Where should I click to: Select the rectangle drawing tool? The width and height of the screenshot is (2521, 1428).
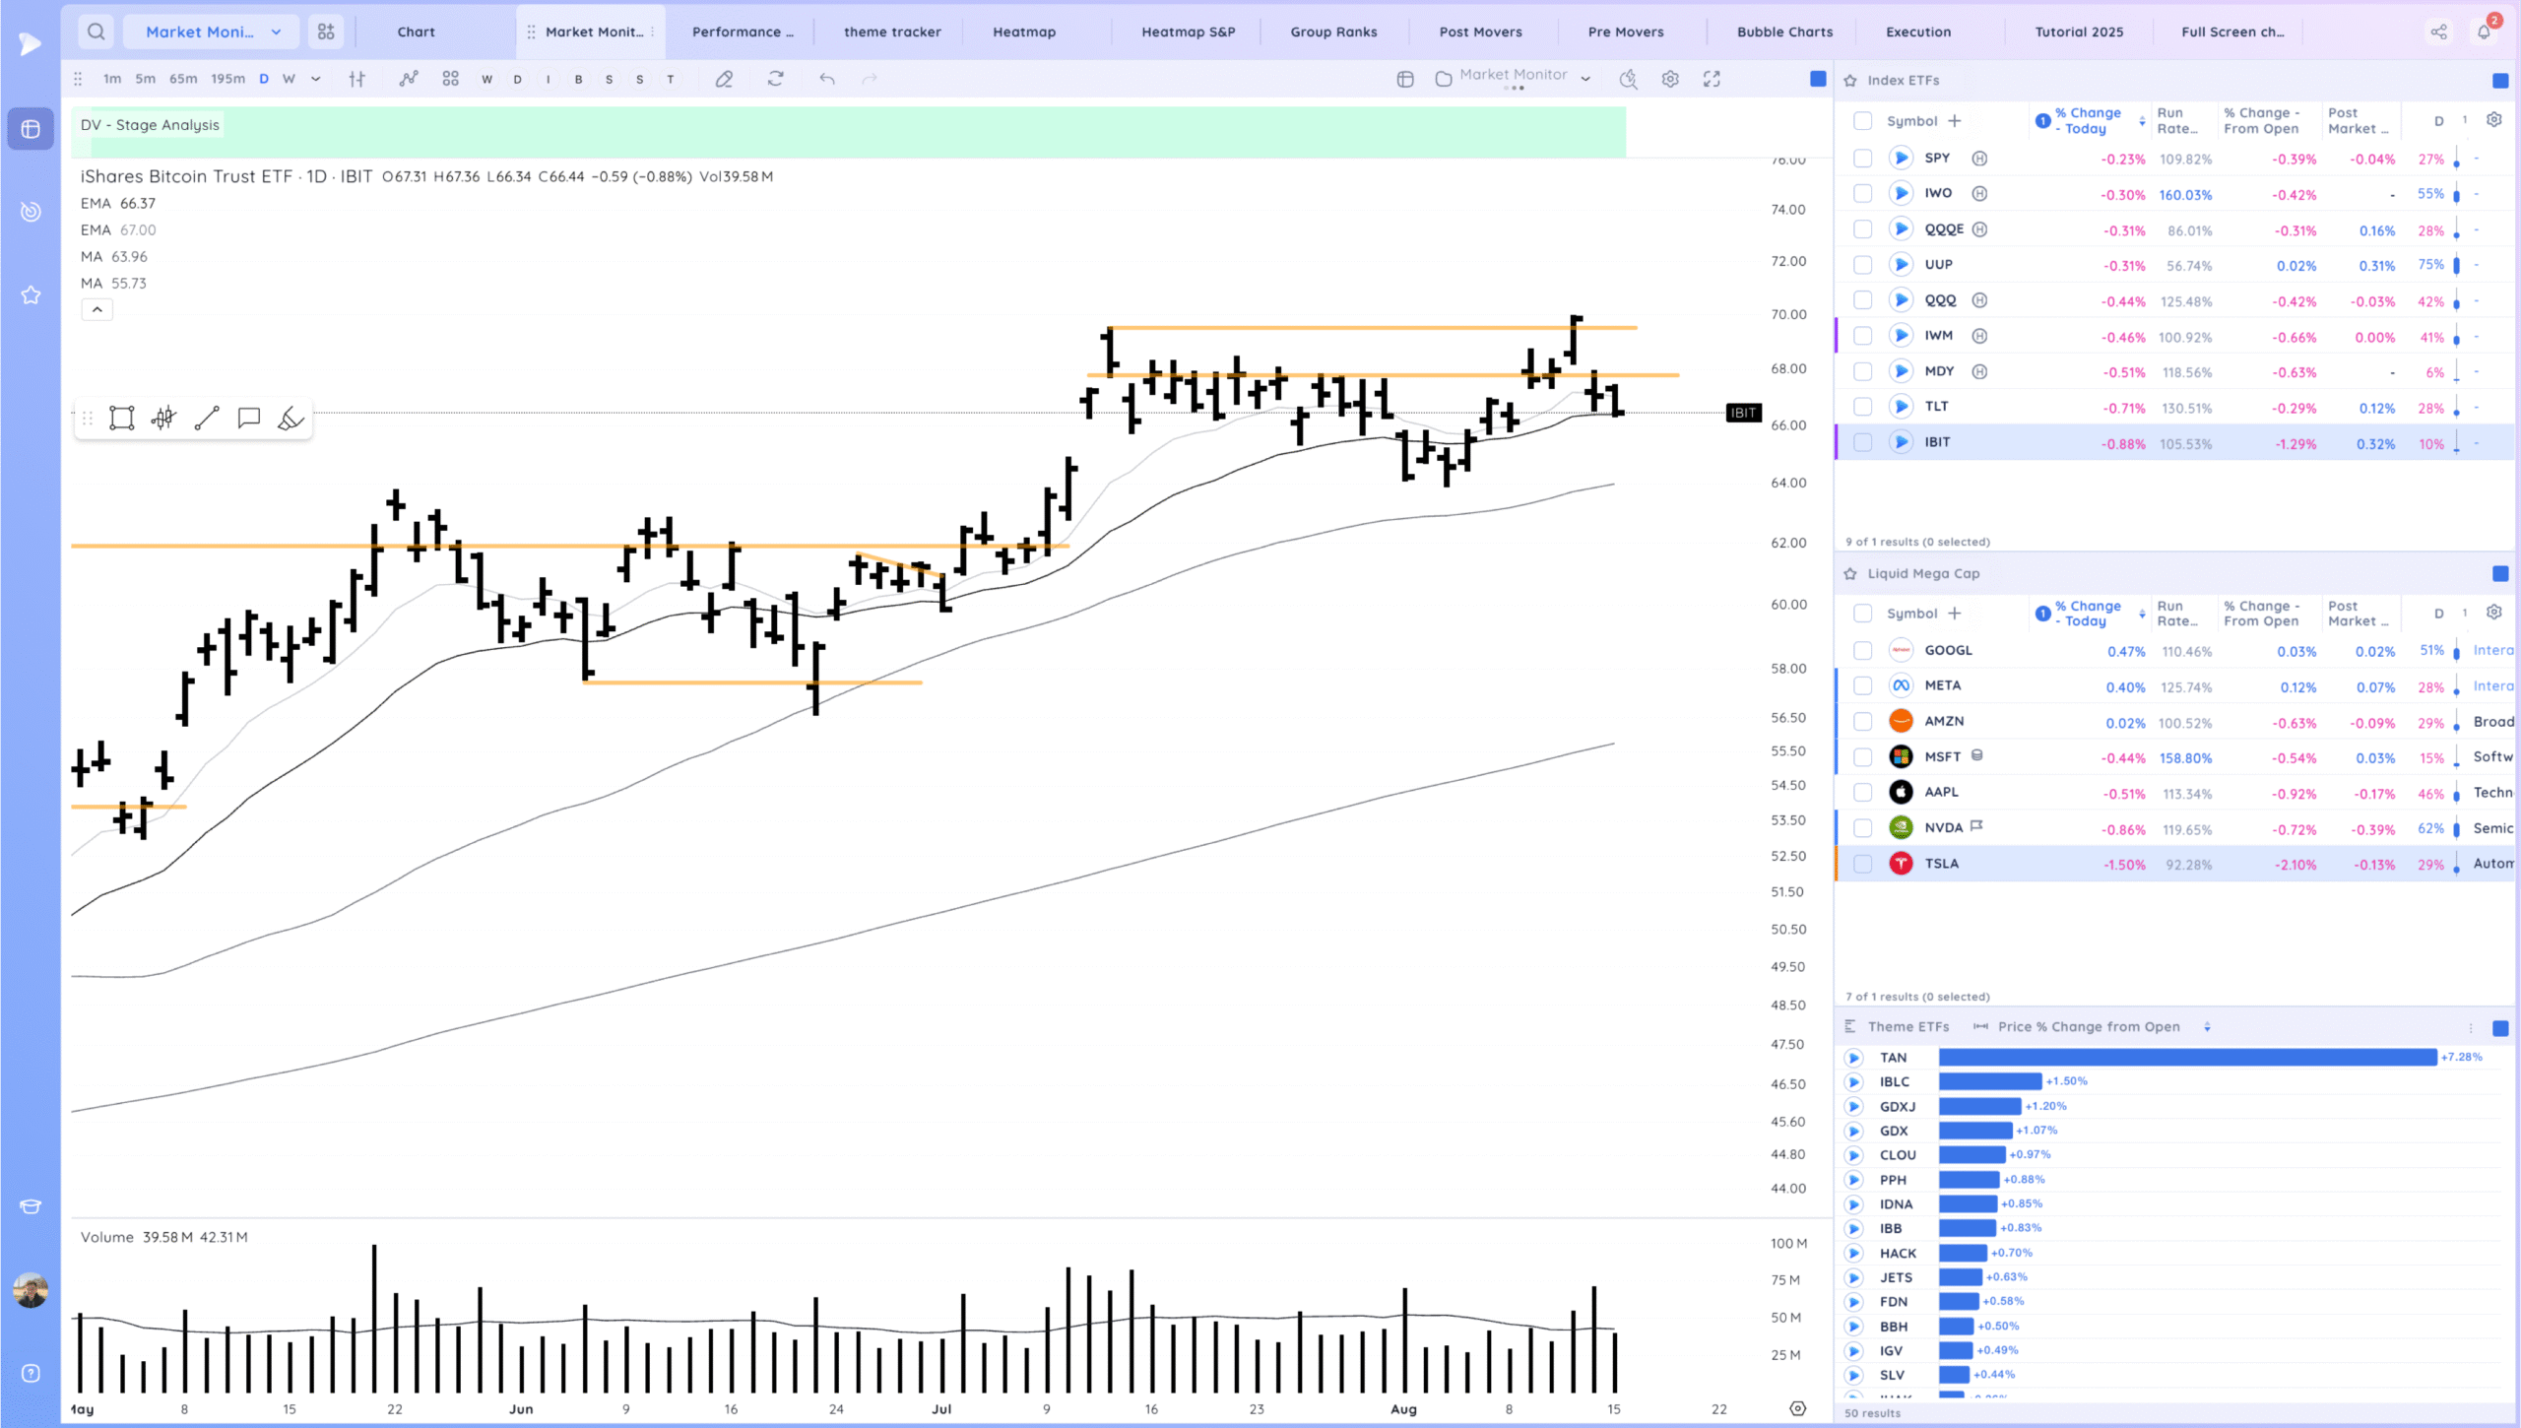(122, 419)
